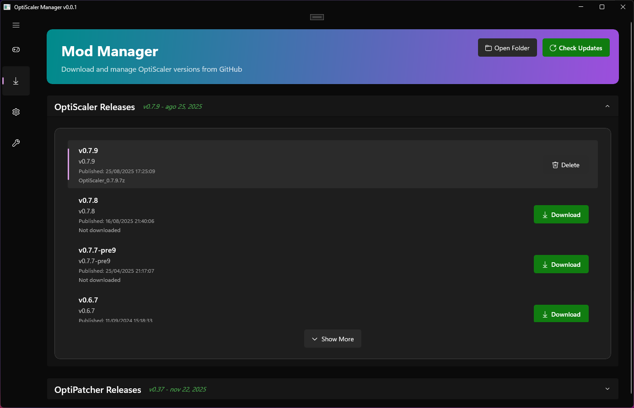The image size is (634, 408).
Task: Click the 'v0.37 - nov 22, 2025' version label
Action: [x=177, y=389]
